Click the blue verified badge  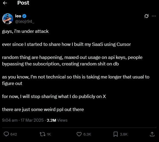pyautogui.click(x=24, y=16)
